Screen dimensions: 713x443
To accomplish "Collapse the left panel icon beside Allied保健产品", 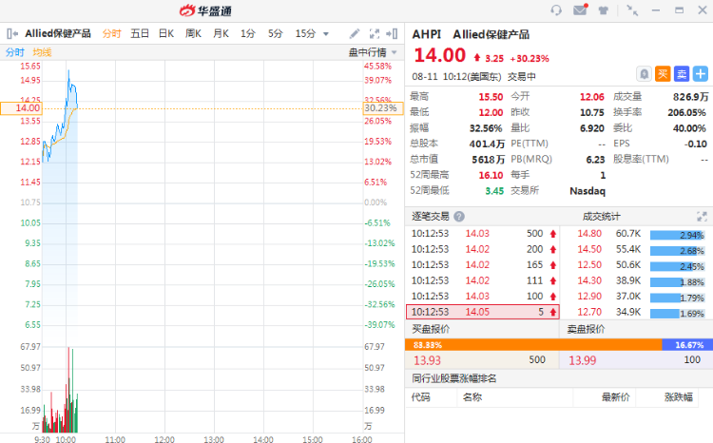I will click(x=12, y=33).
